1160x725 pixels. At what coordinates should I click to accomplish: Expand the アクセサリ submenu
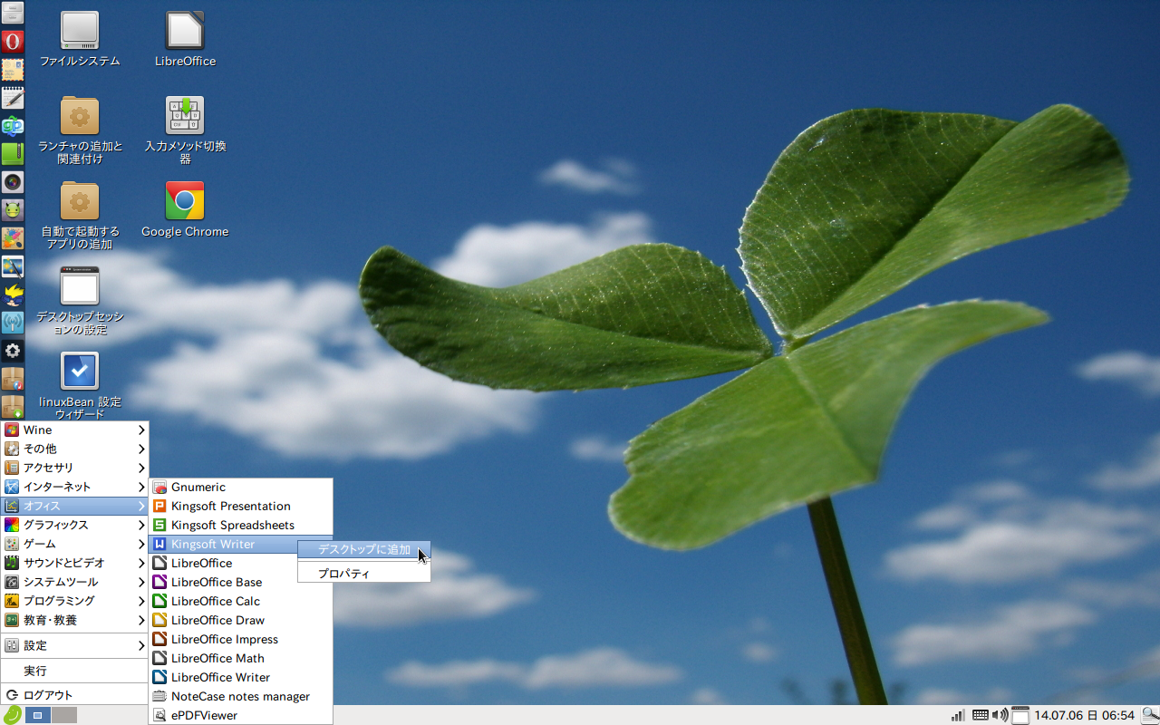pyautogui.click(x=74, y=468)
